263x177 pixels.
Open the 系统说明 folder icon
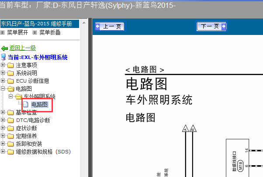[10, 73]
